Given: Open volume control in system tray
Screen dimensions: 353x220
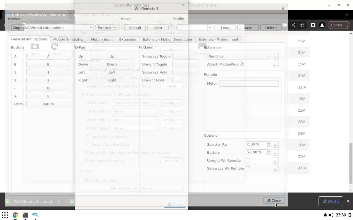Looking at the screenshot, I should click(331, 215).
